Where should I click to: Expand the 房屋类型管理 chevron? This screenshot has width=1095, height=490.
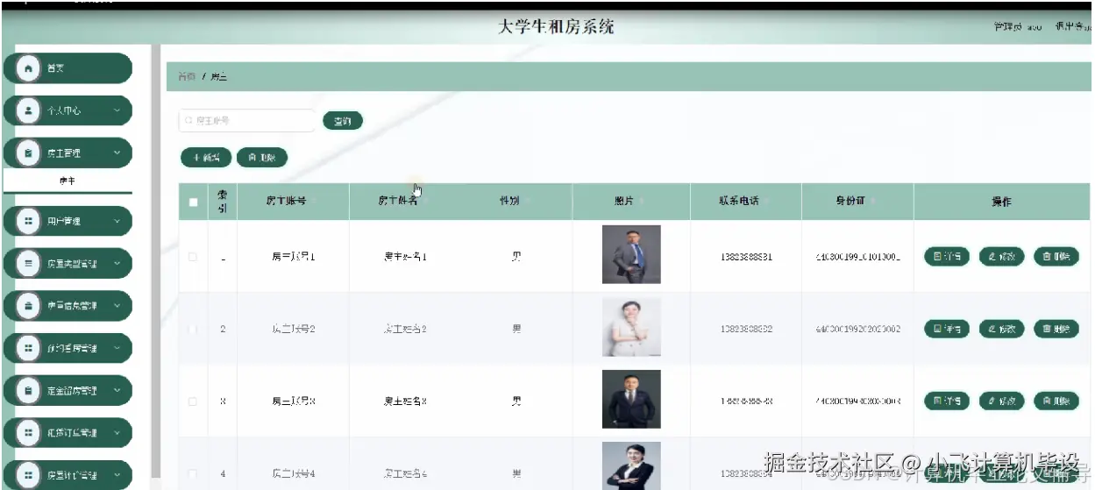click(117, 263)
